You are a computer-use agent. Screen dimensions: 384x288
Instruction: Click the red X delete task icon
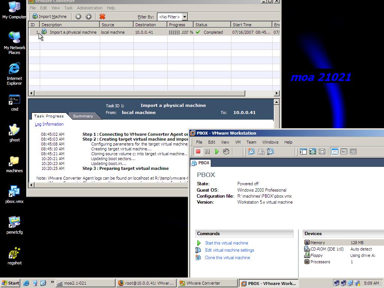[x=102, y=16]
